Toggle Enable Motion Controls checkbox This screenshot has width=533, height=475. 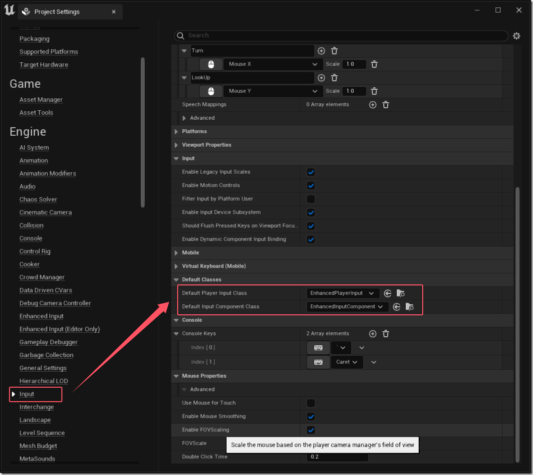(x=311, y=186)
